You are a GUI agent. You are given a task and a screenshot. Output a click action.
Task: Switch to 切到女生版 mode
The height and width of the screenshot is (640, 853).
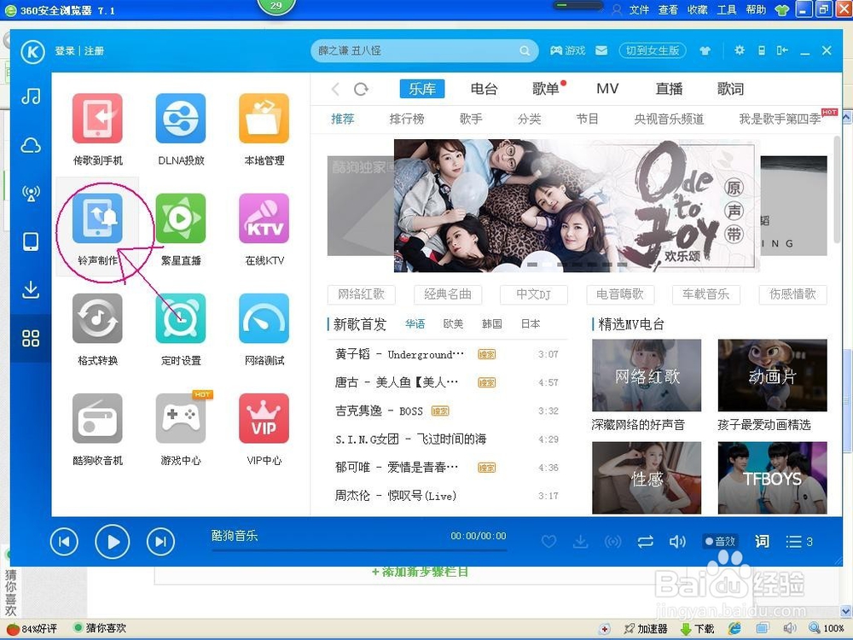click(653, 50)
